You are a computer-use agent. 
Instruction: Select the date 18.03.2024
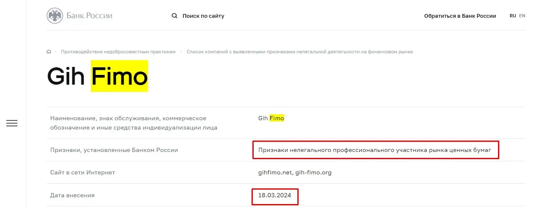[x=274, y=196]
